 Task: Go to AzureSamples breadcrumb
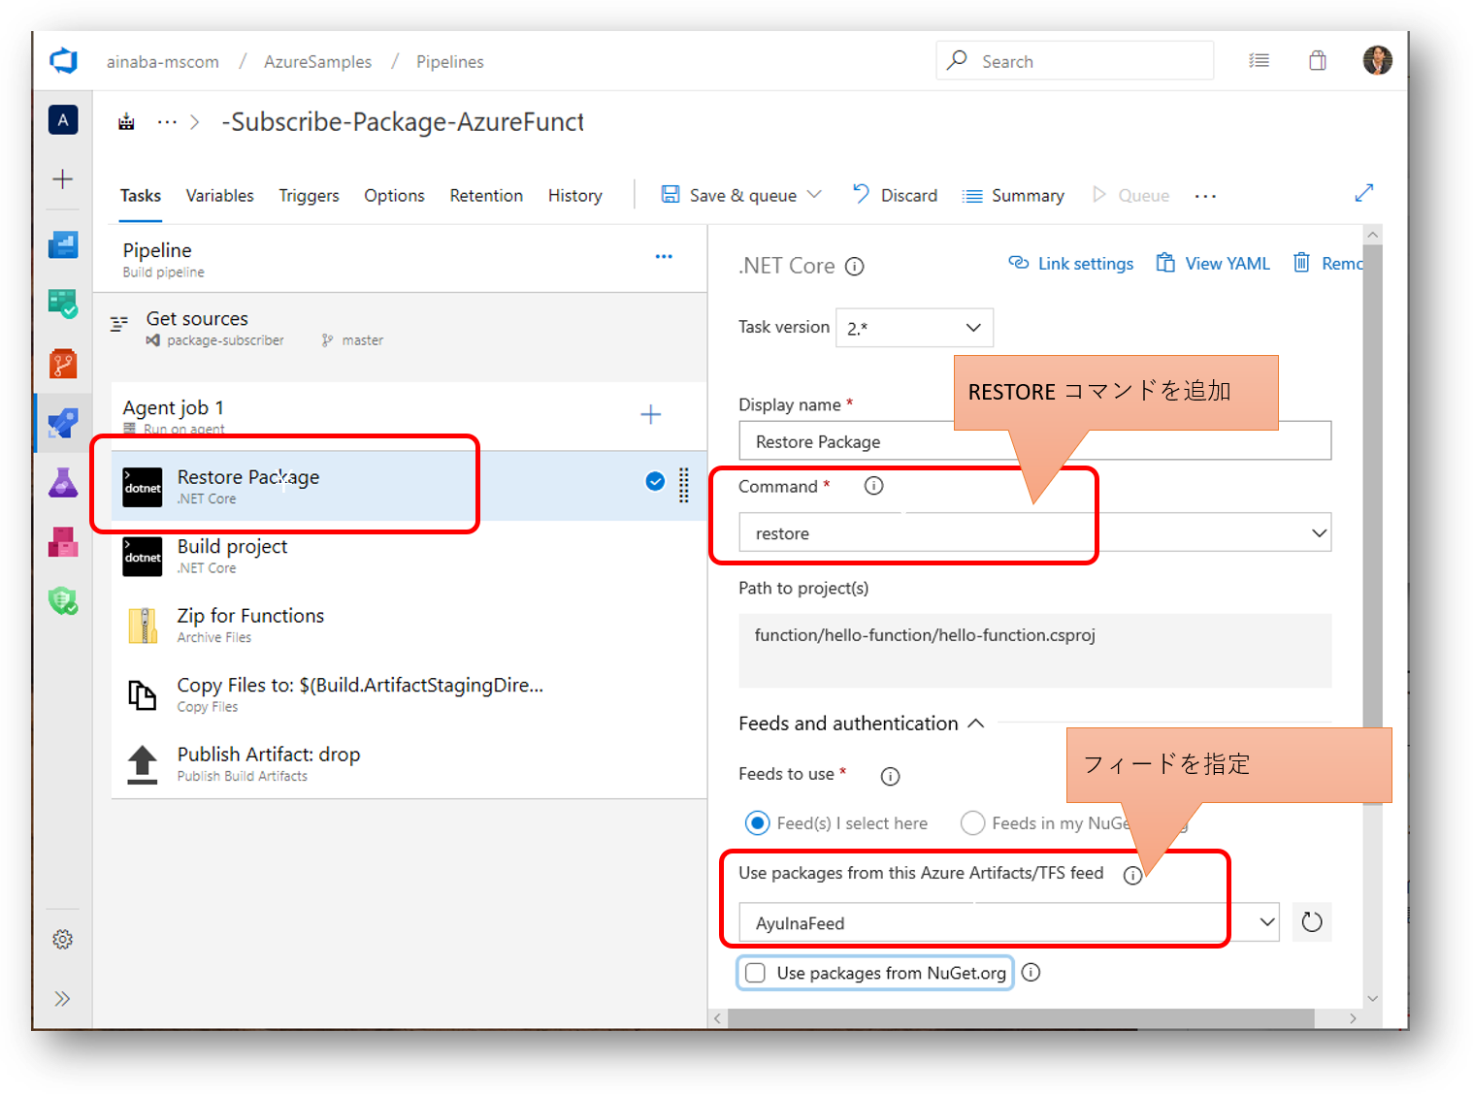(x=318, y=62)
